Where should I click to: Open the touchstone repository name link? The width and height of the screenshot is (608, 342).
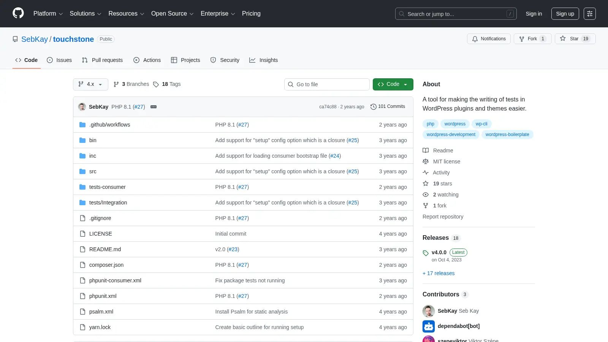pos(73,39)
